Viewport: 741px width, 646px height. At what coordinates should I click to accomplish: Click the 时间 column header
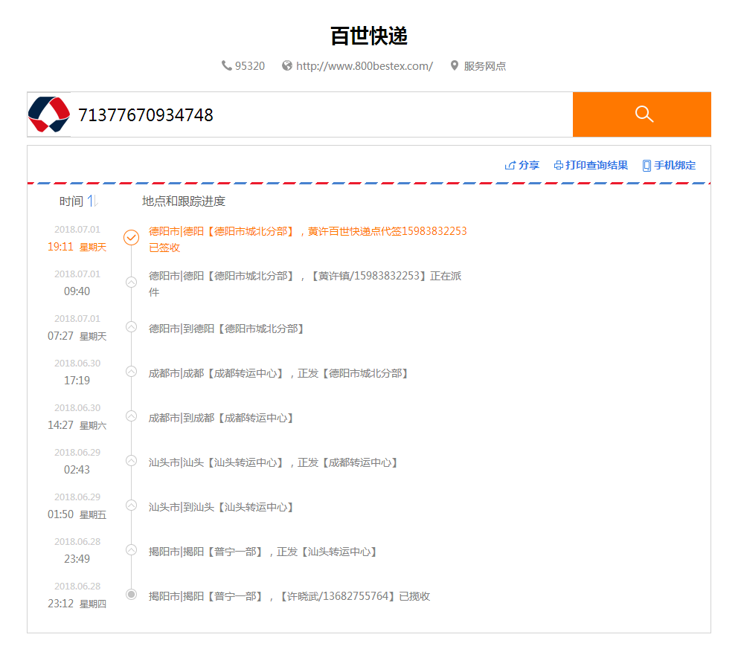pos(71,201)
